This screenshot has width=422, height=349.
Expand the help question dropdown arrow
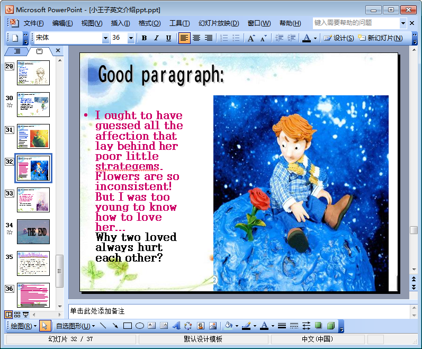point(403,23)
